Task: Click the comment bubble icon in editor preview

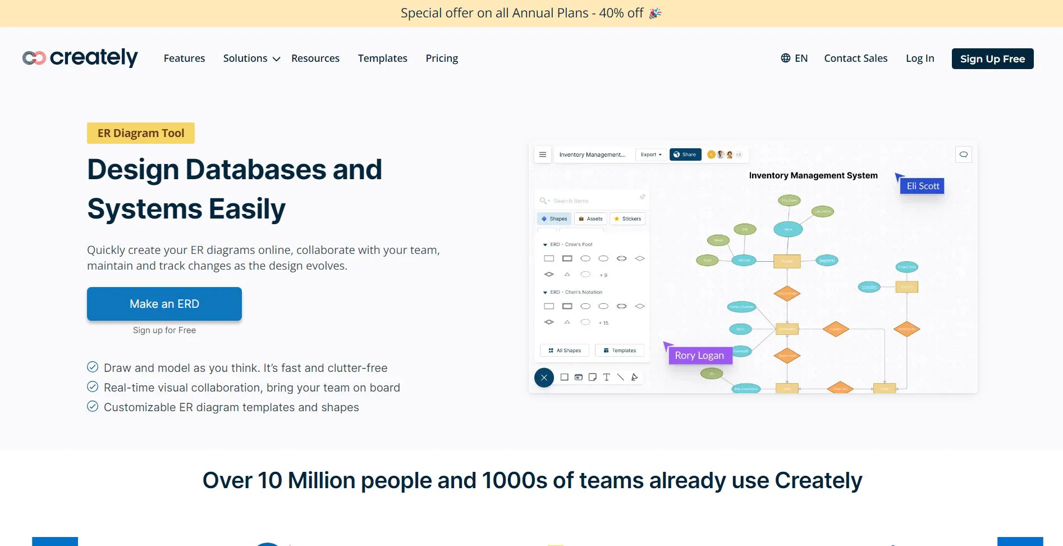Action: (964, 154)
